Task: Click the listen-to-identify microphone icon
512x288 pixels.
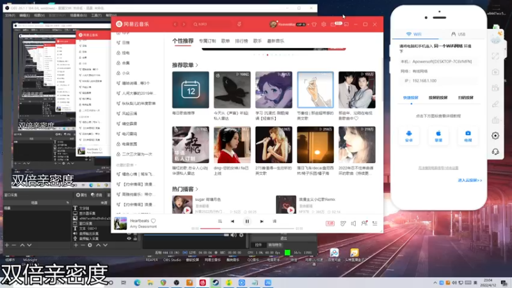Action: click(239, 24)
